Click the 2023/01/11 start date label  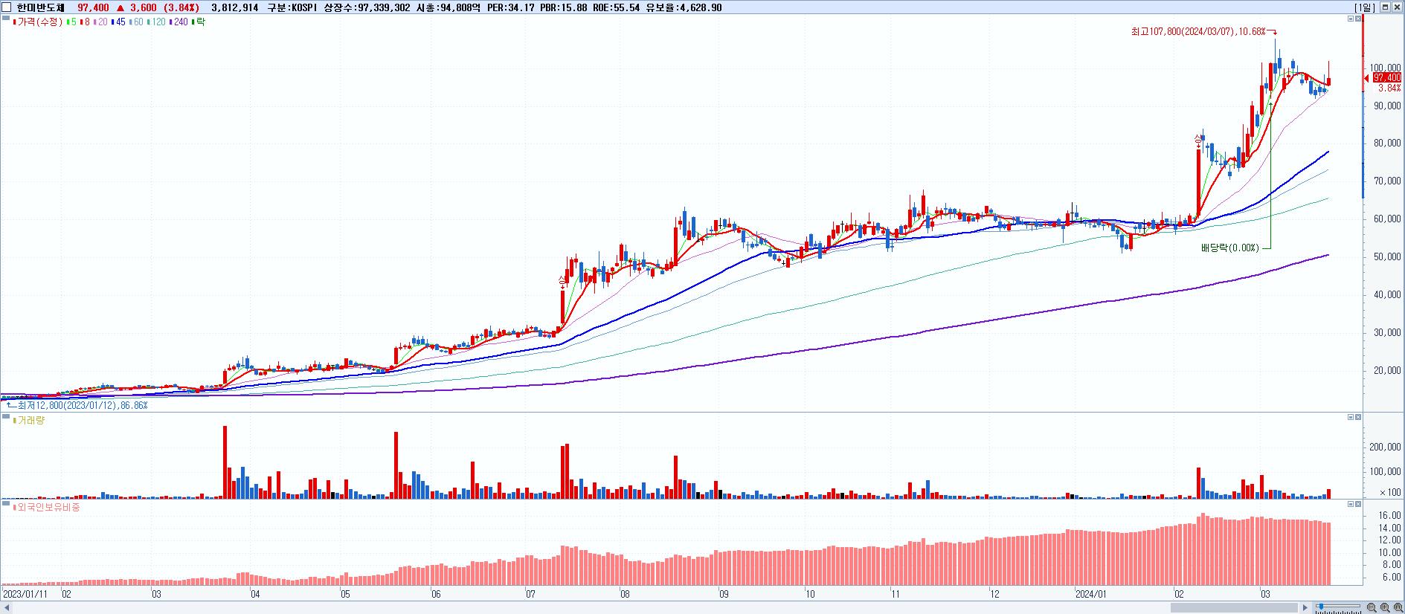point(25,595)
